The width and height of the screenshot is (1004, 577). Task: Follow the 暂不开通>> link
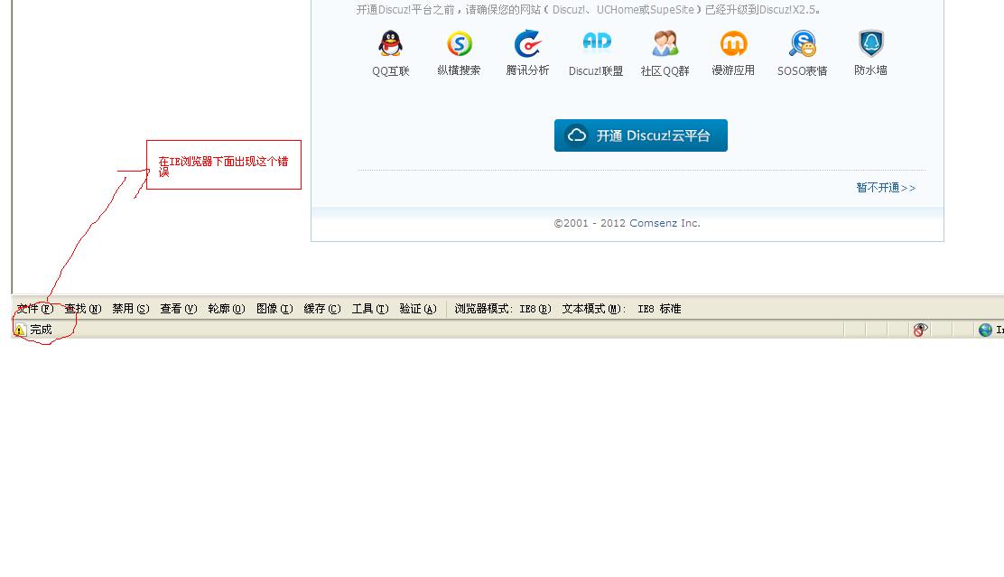(887, 188)
